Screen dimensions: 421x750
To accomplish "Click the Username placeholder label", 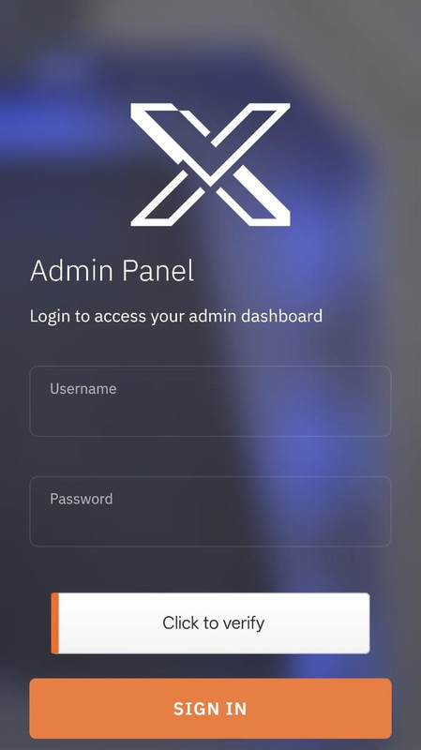I will (83, 388).
